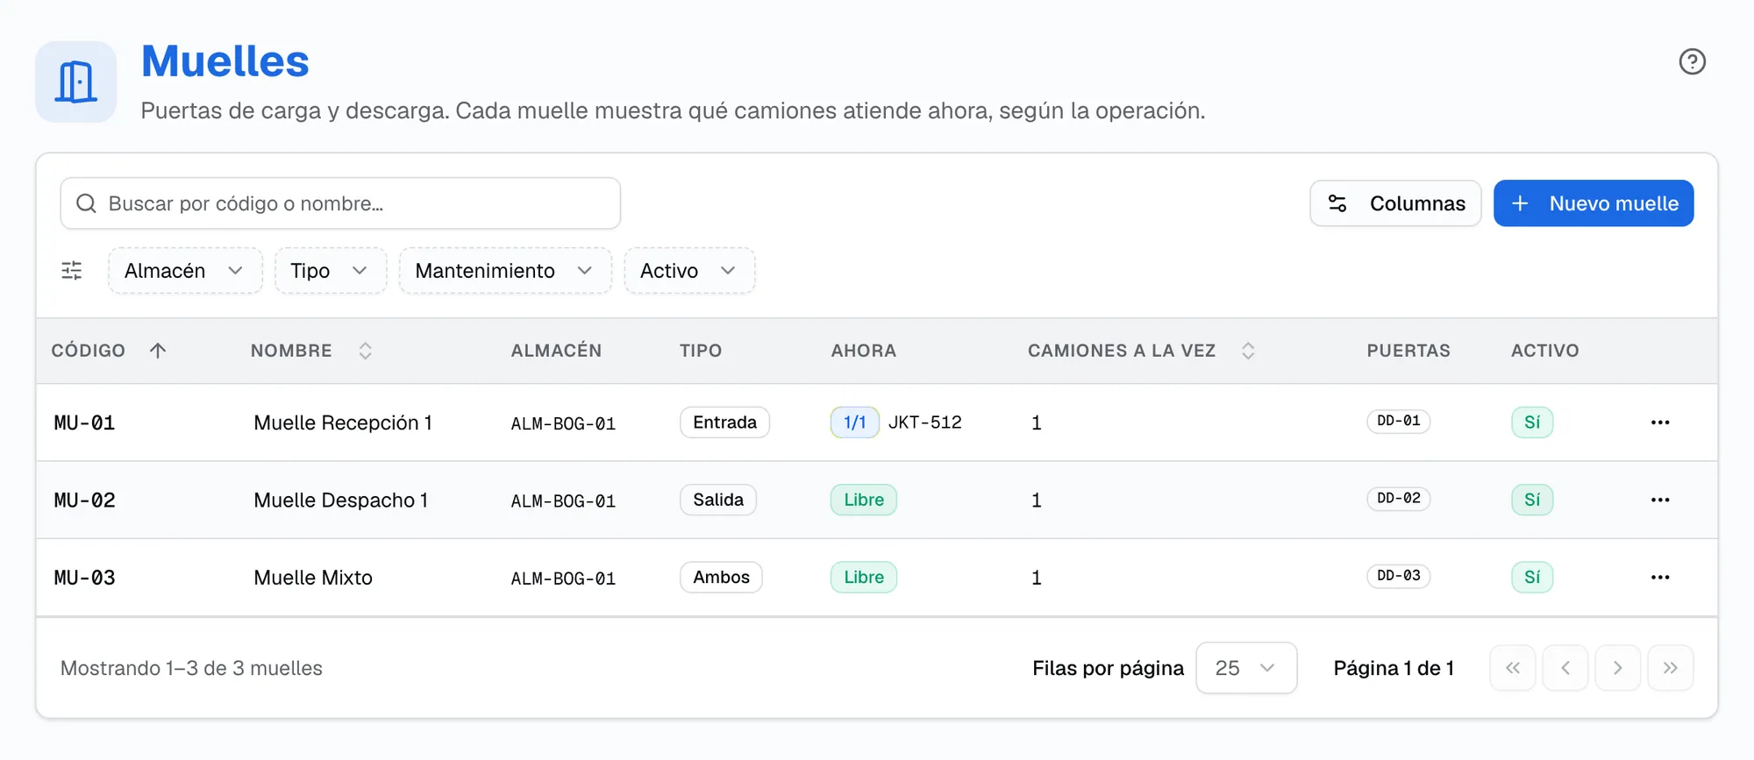
Task: Click the Libre badge on MU-03 row
Action: coord(864,577)
